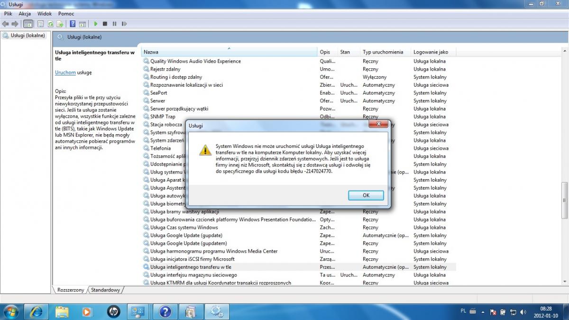Open the Pomoc menu
This screenshot has height=320, width=569.
click(66, 14)
